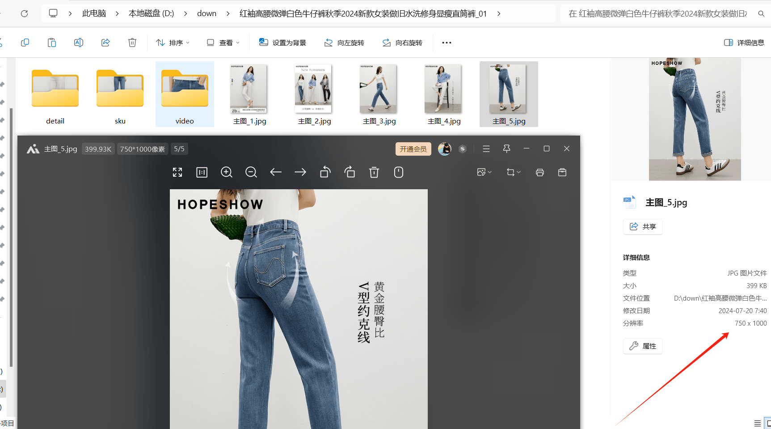Click 向右旋转 rotate right

click(x=402, y=42)
